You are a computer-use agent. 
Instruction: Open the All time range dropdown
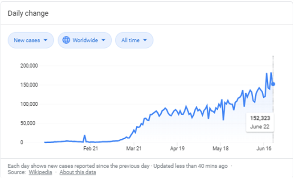pyautogui.click(x=134, y=40)
